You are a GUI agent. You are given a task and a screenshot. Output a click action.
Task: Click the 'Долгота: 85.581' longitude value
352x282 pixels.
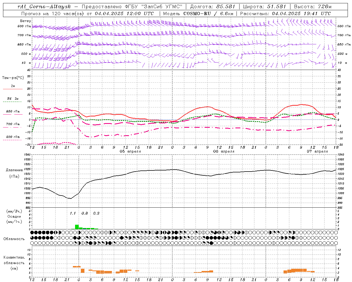pos(213,7)
